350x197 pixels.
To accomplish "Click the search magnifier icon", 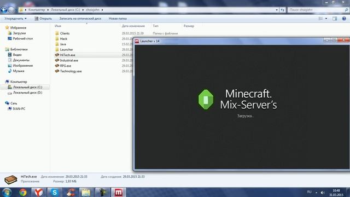I will point(346,10).
